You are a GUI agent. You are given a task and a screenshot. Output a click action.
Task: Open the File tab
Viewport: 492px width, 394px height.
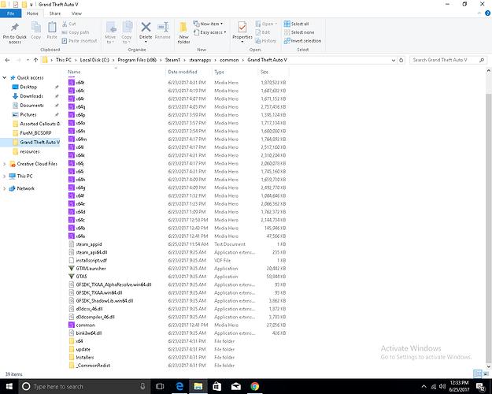[11, 13]
